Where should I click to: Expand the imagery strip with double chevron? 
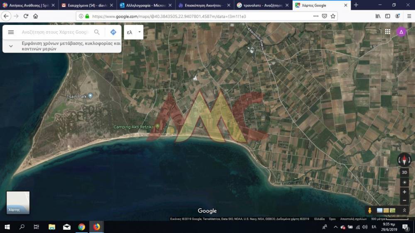[x=404, y=210]
